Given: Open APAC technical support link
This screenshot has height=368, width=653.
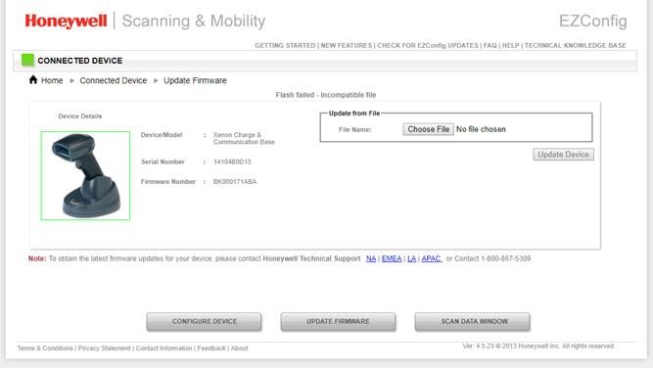Looking at the screenshot, I should [x=432, y=258].
